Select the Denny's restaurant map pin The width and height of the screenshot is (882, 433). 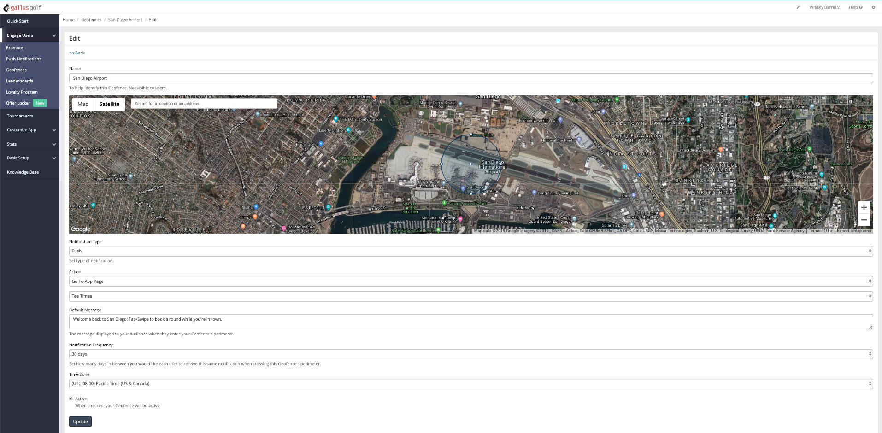pos(255,216)
